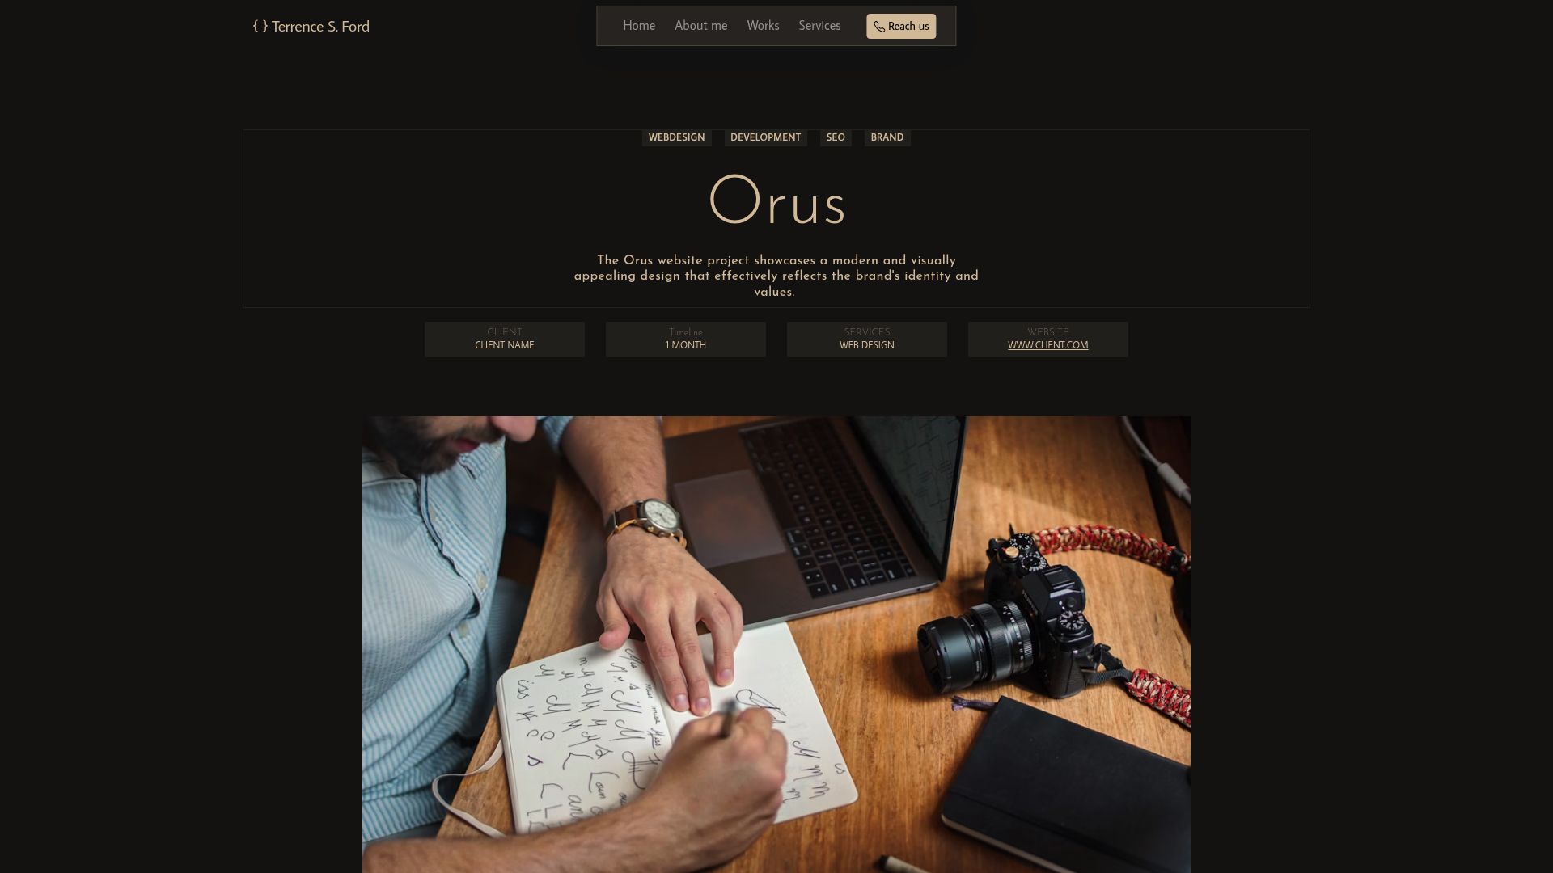Click the WEBSITE info card

[x=1048, y=339]
